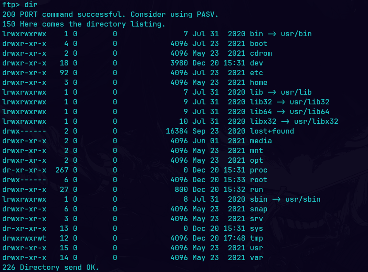
Task: Click the "dev" directory name
Action: point(257,63)
